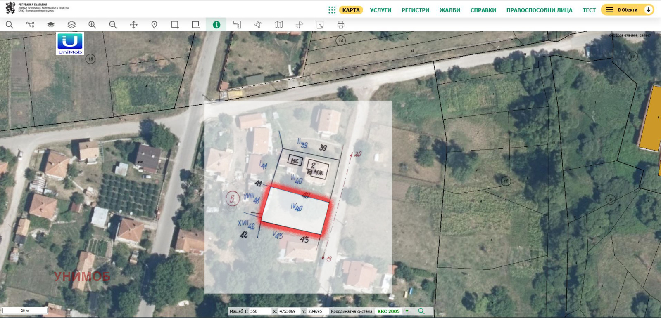Click the СПРАВКИ link
Viewport: 661px width, 318px height.
click(483, 10)
